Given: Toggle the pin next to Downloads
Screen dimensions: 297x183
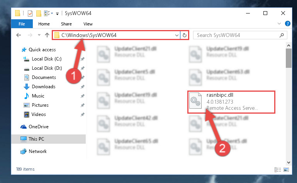Looking at the screenshot, I should coord(83,87).
